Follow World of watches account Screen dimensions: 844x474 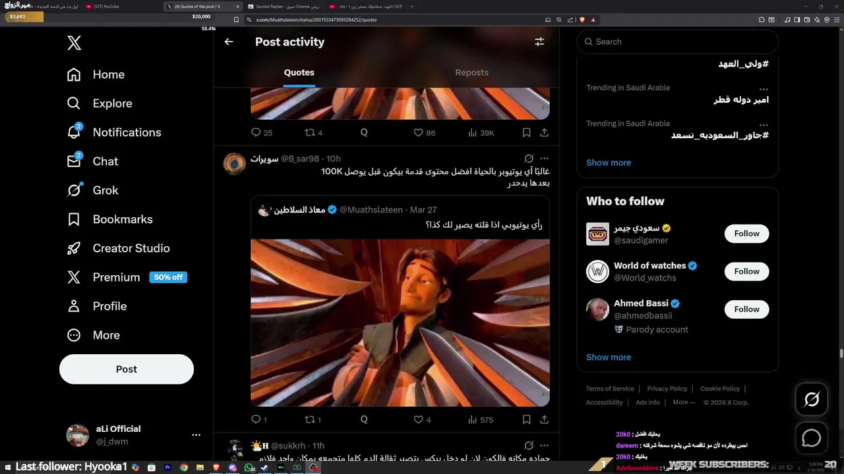pyautogui.click(x=746, y=271)
